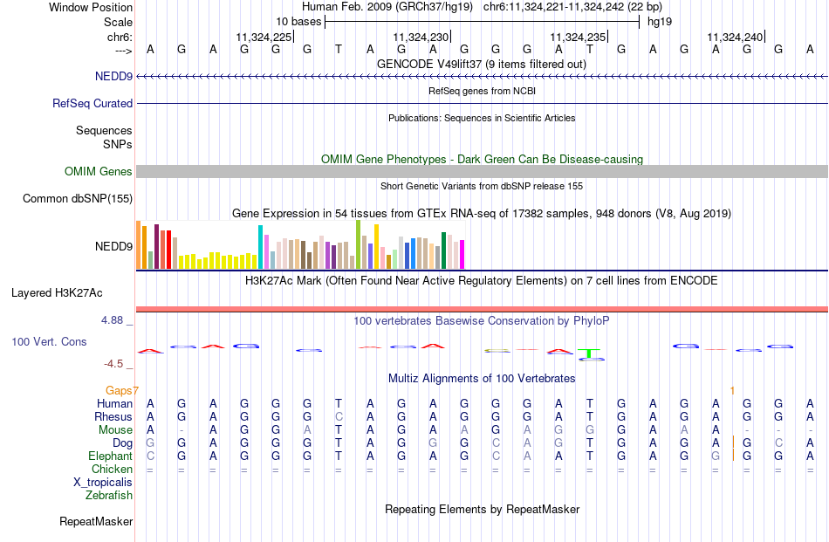Click the gray OMIM Genes bar
829x542 pixels.
[x=483, y=171]
